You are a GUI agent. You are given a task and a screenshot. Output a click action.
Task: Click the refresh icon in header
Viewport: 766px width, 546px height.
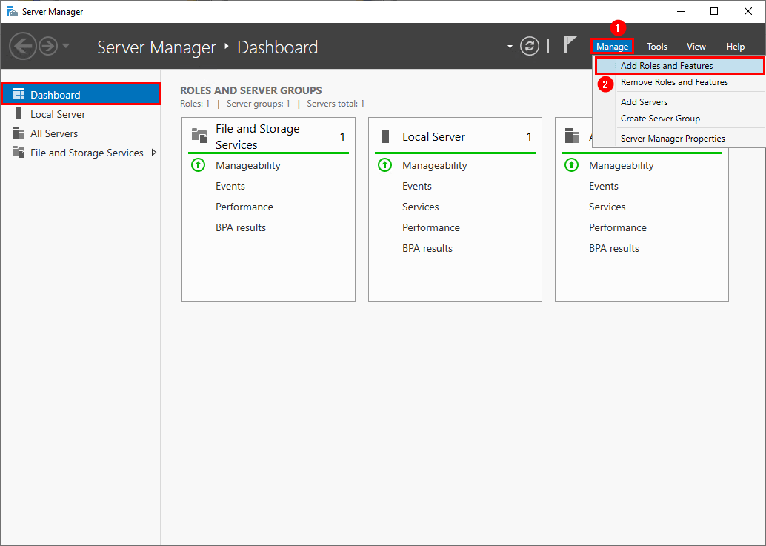[530, 47]
